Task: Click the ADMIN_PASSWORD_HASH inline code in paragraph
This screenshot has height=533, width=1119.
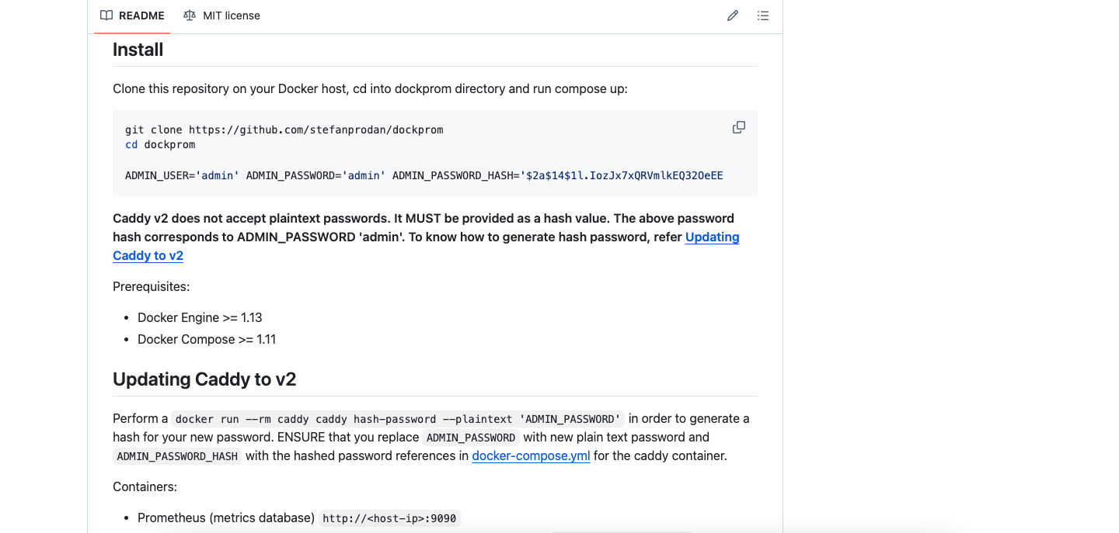Action: tap(177, 456)
